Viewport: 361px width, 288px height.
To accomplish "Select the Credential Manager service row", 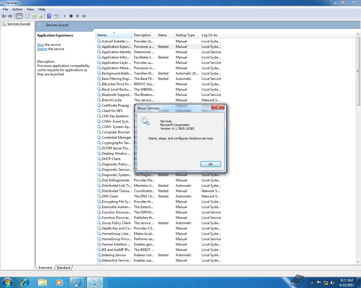I will [116, 138].
